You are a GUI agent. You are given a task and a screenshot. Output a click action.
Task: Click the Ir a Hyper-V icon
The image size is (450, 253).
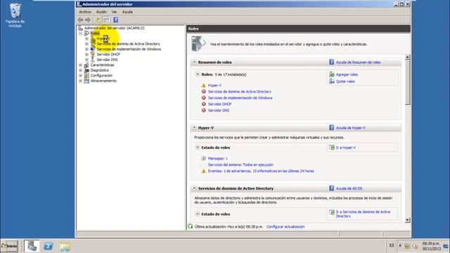coord(332,148)
